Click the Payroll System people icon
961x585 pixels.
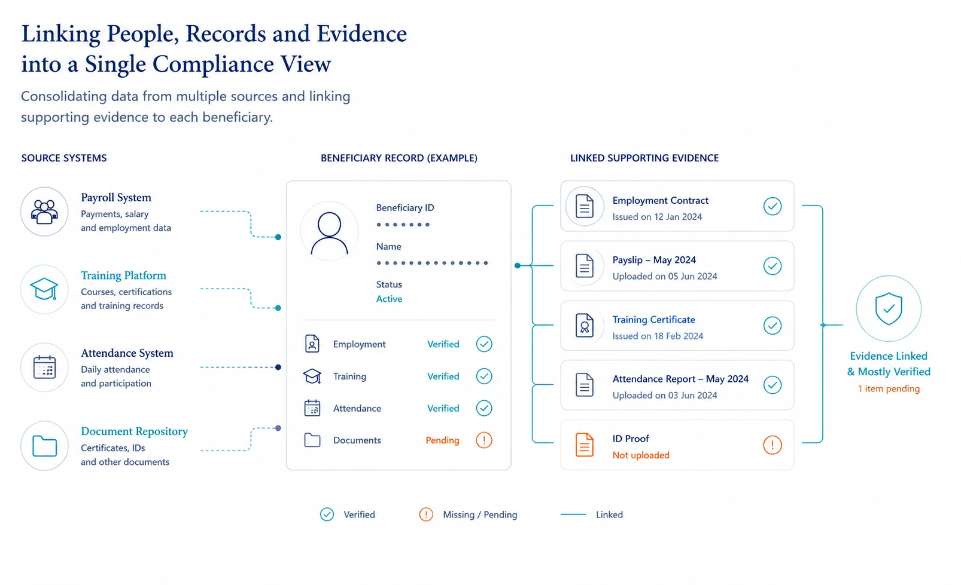[45, 212]
